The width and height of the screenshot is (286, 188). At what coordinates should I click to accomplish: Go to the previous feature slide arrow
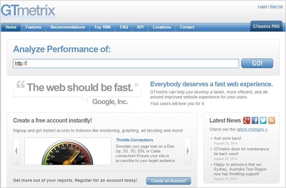(16, 151)
